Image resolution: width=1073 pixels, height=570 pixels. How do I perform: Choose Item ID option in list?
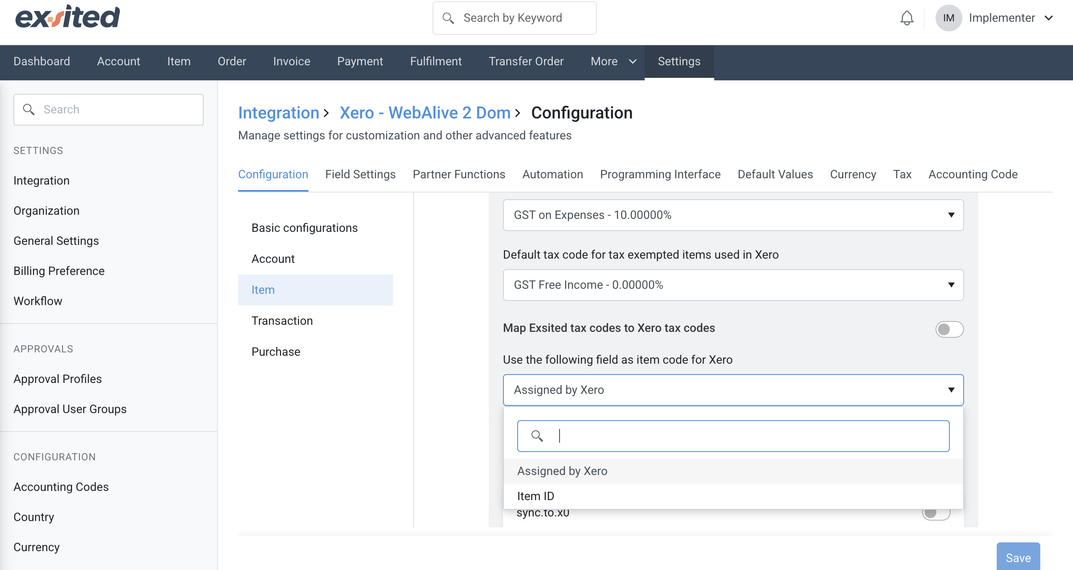click(x=733, y=496)
